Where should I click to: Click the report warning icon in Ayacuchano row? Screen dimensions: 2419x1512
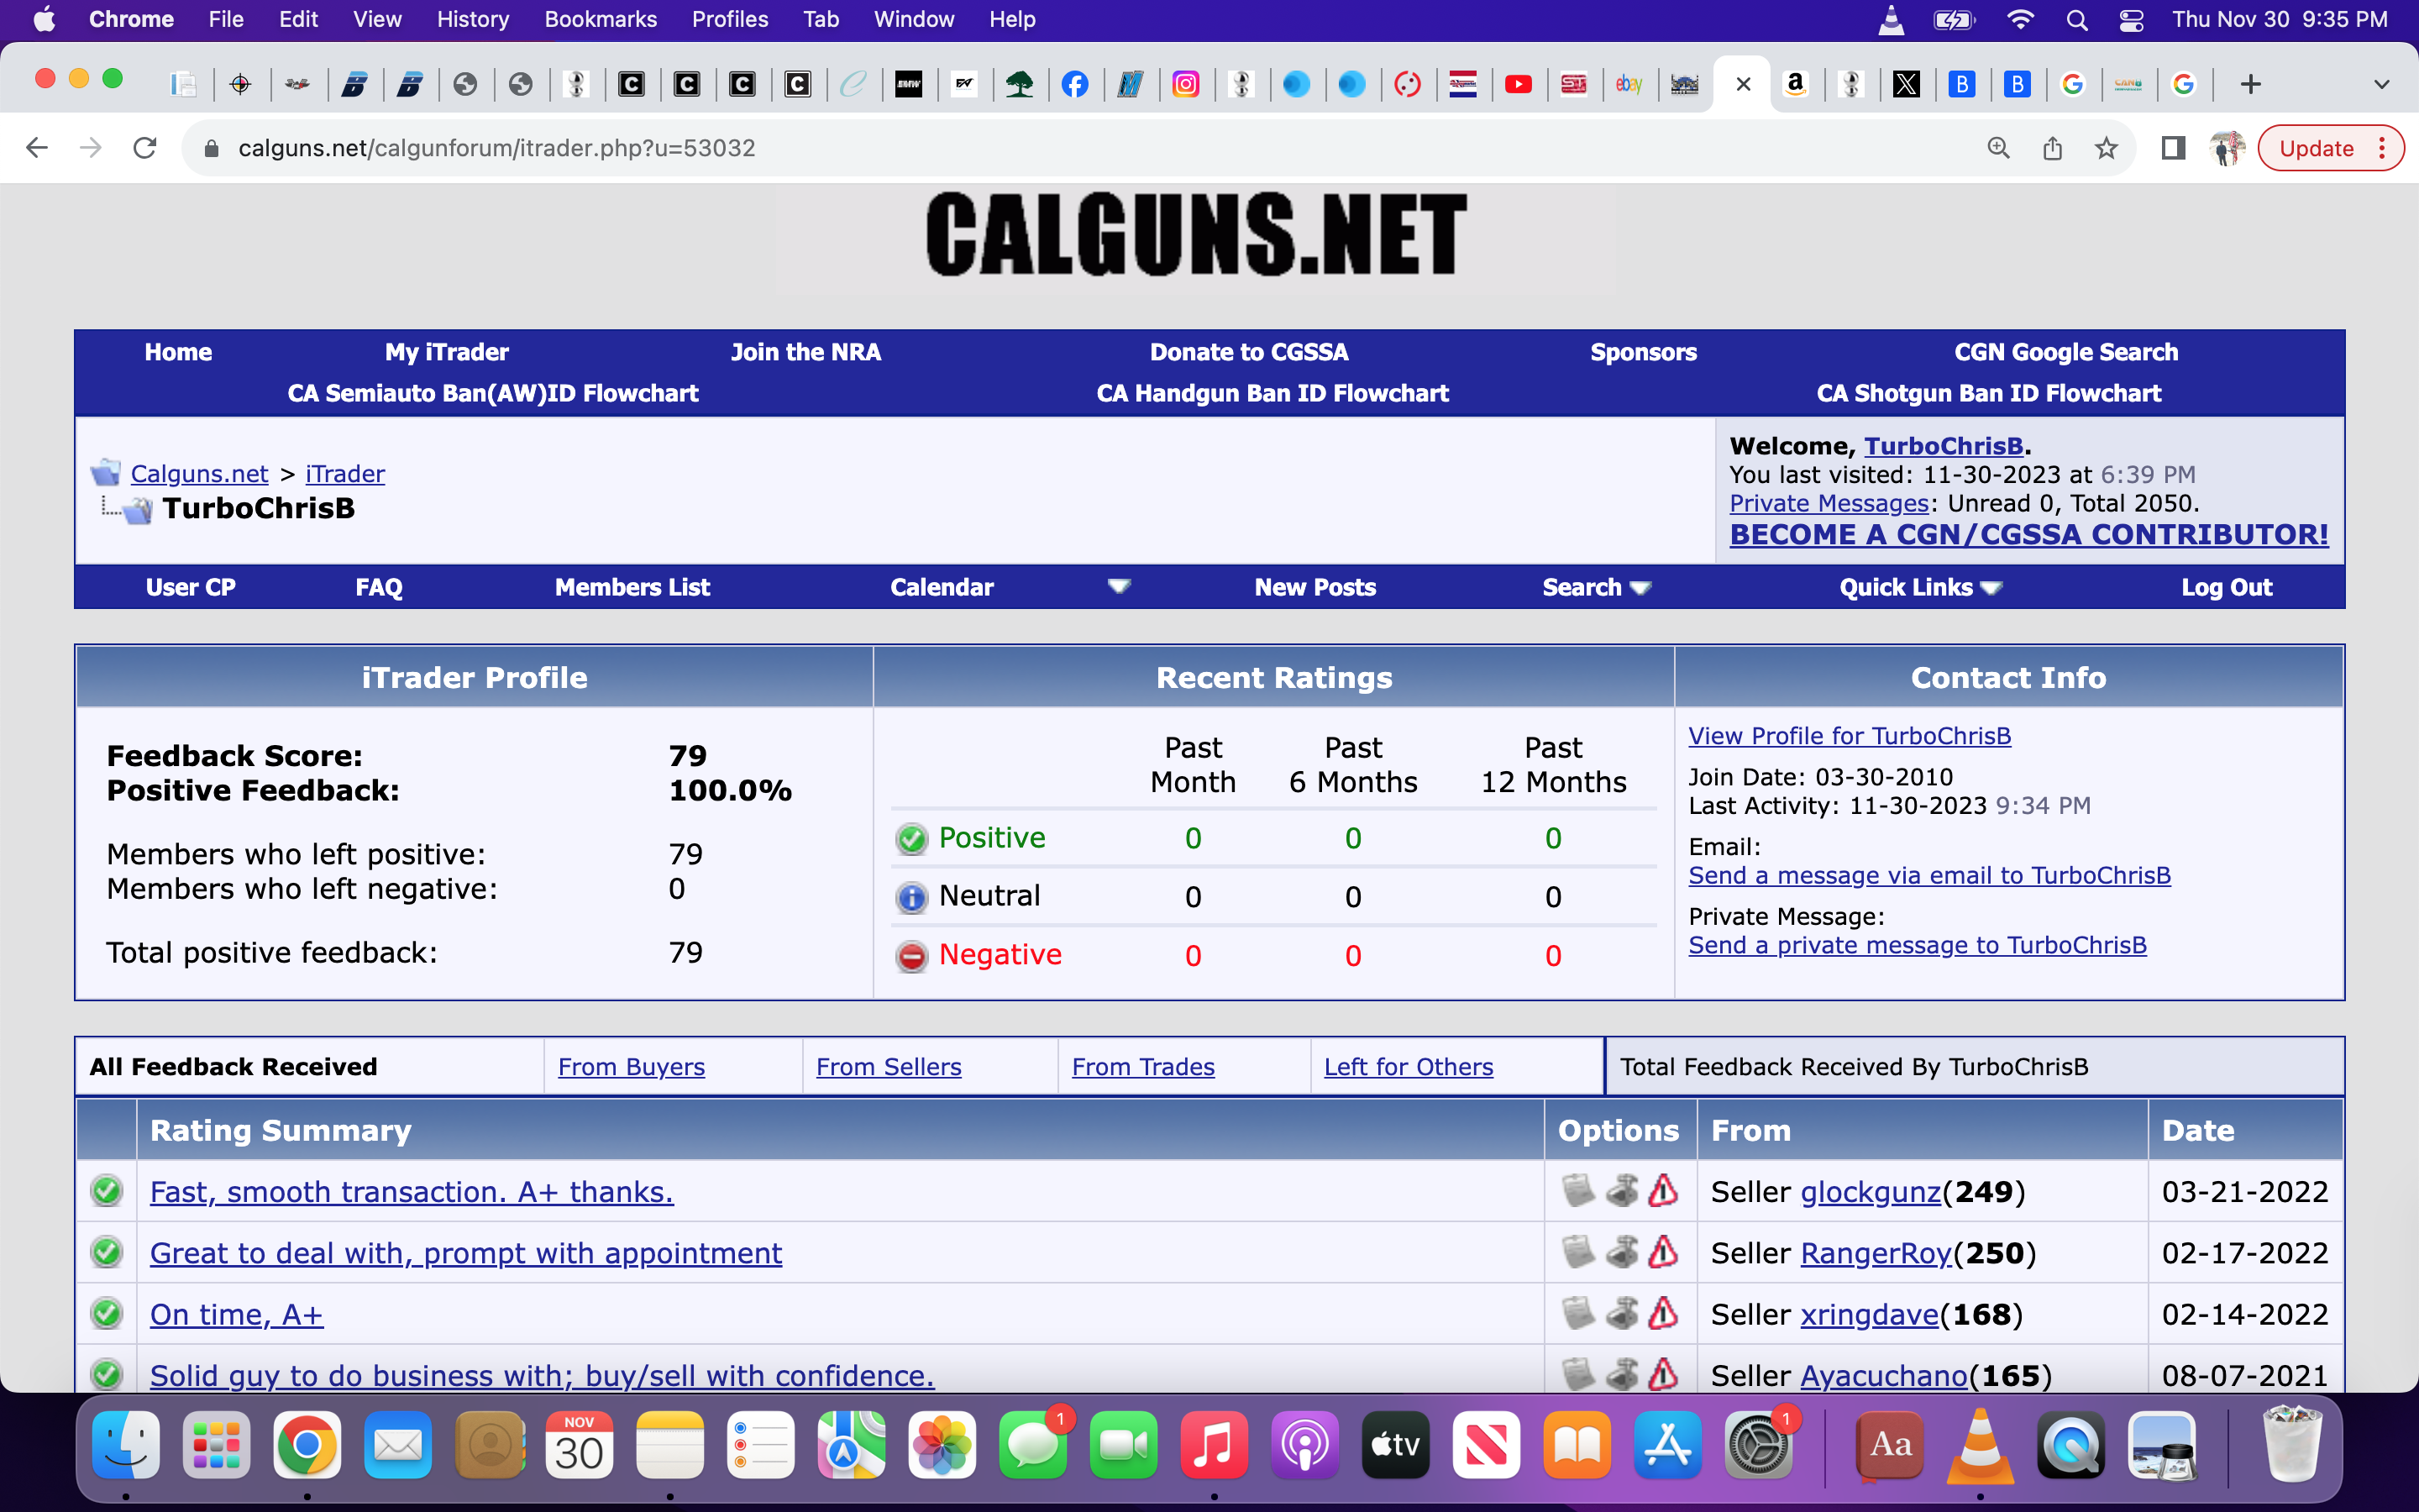point(1662,1375)
